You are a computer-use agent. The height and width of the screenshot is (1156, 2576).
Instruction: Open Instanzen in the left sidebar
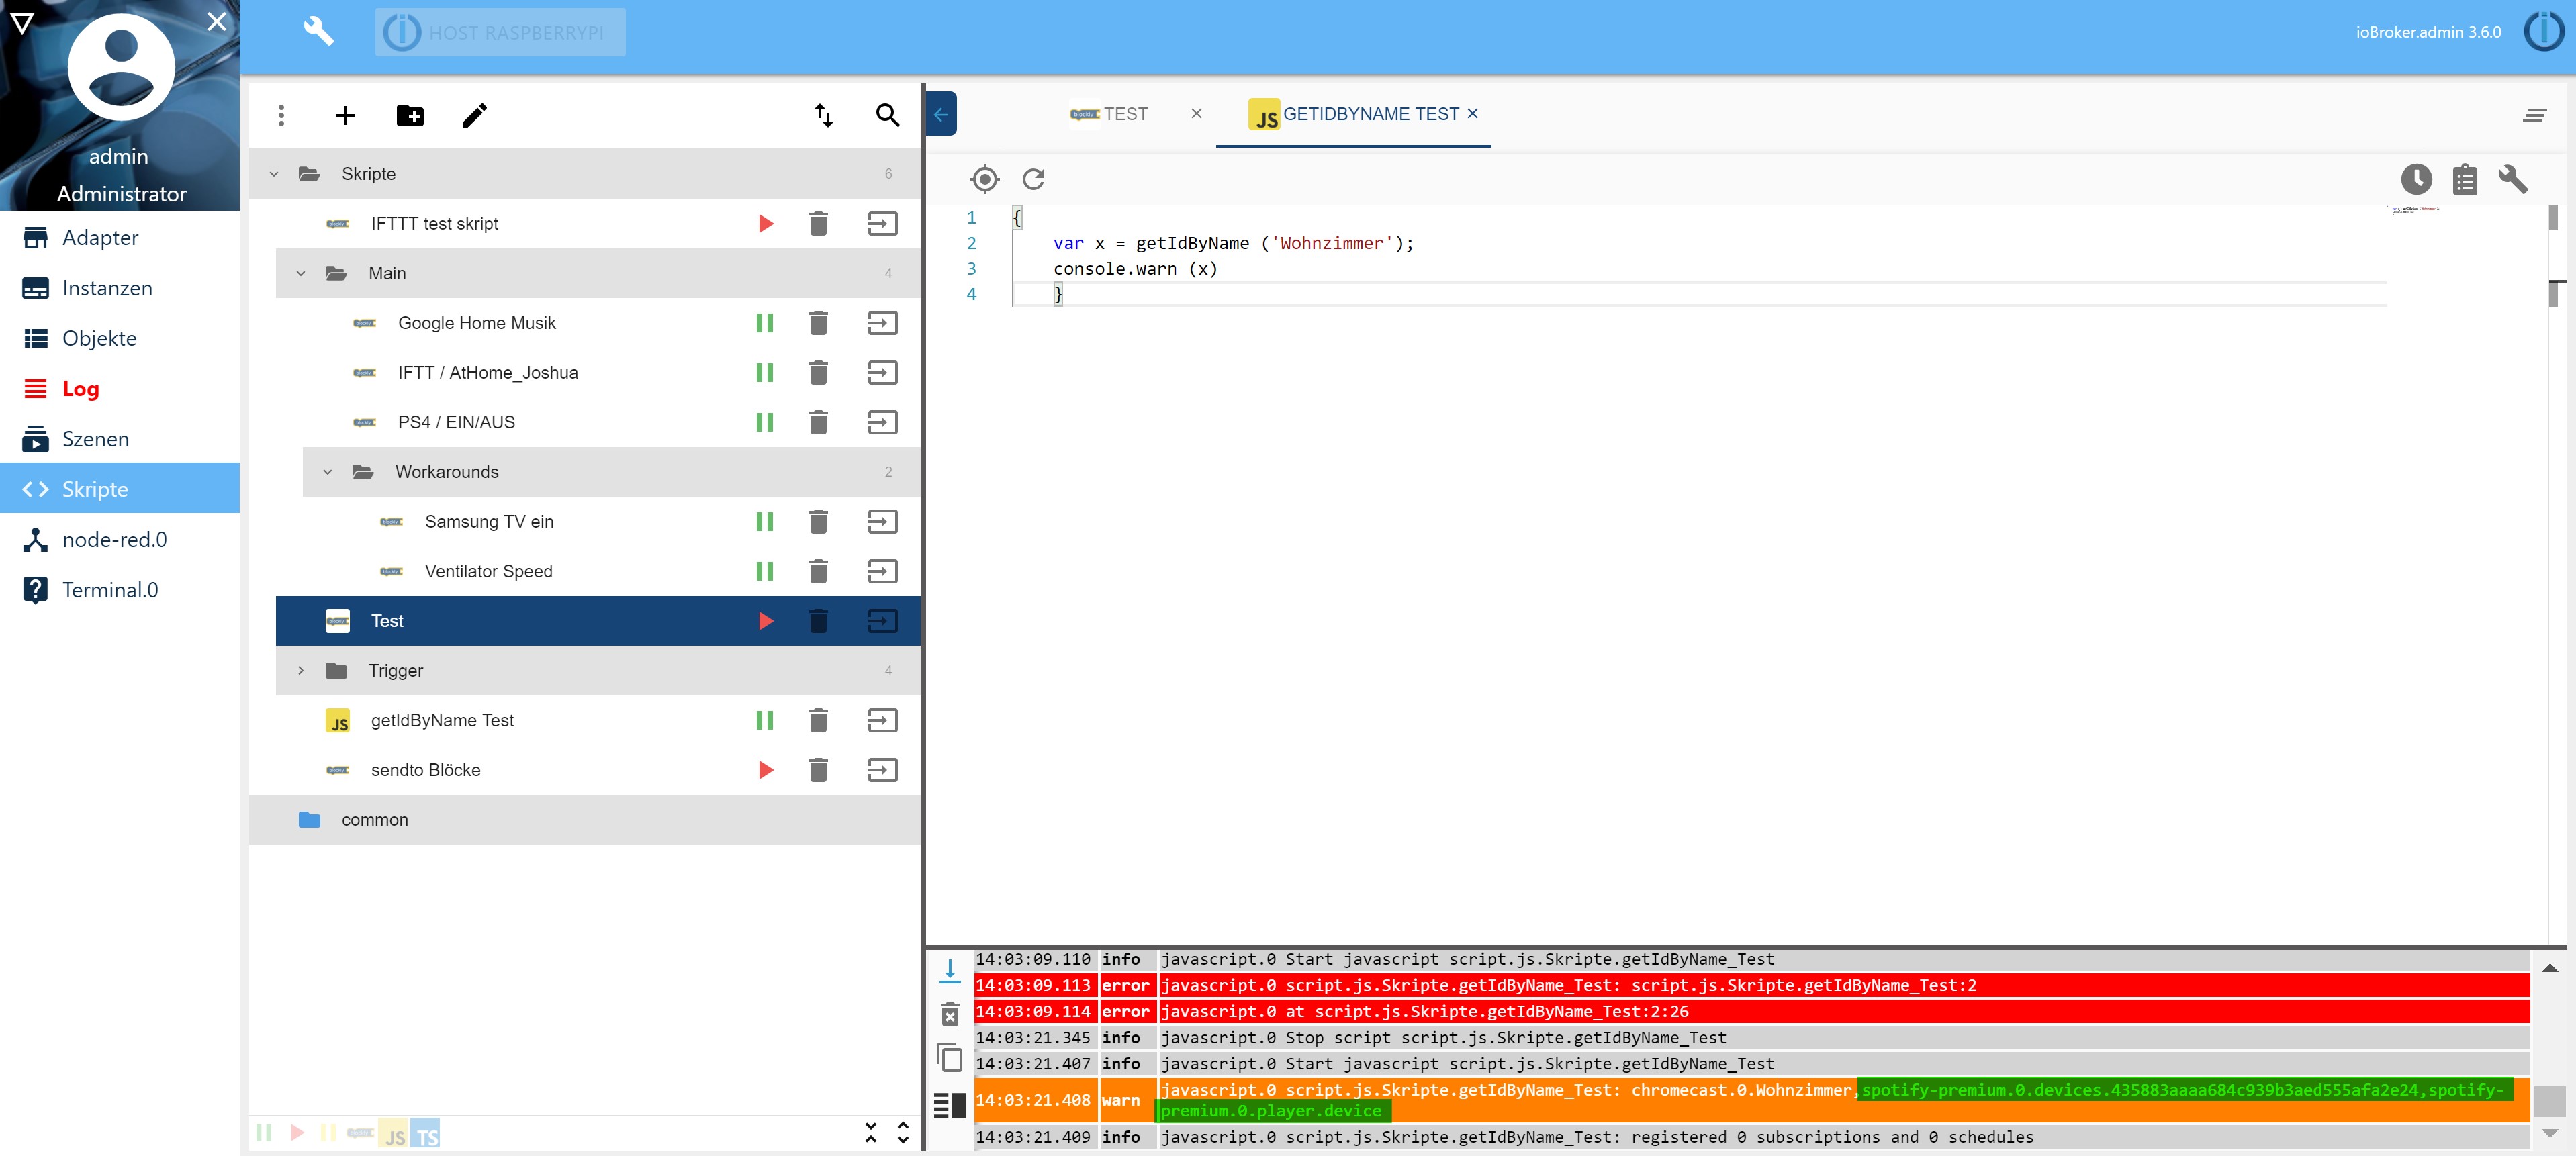pos(107,288)
